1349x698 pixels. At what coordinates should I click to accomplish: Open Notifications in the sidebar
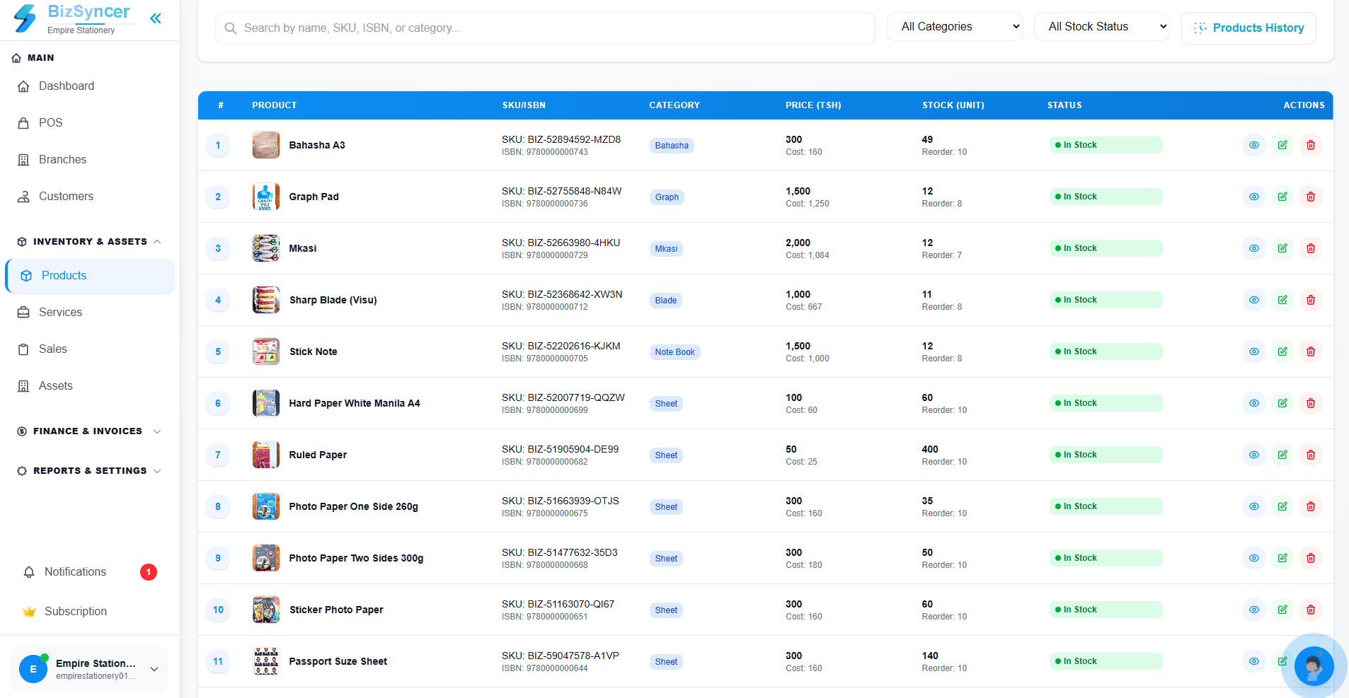90,572
